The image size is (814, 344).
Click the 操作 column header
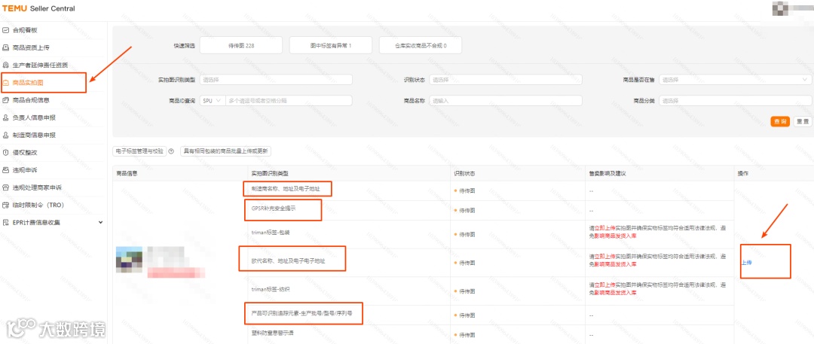[x=743, y=173]
